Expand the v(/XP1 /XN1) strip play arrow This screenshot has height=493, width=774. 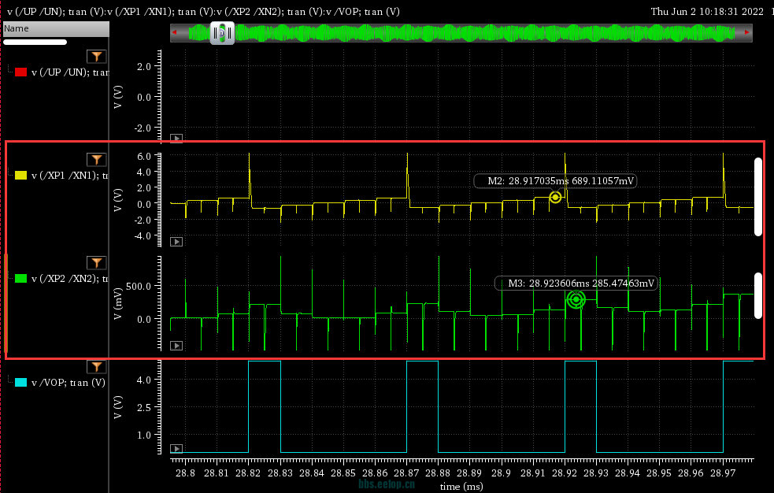tap(176, 241)
